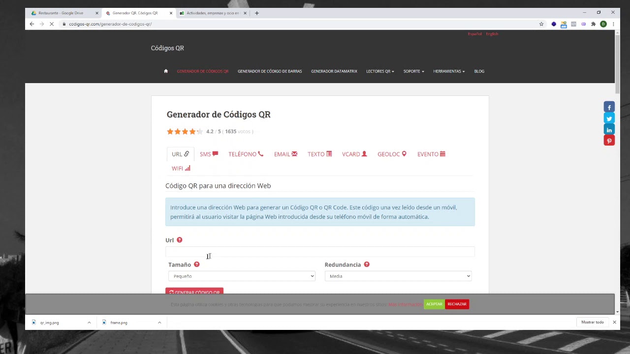Expand the Herramientas menu
Screen dimensions: 630x354
pyautogui.click(x=449, y=71)
